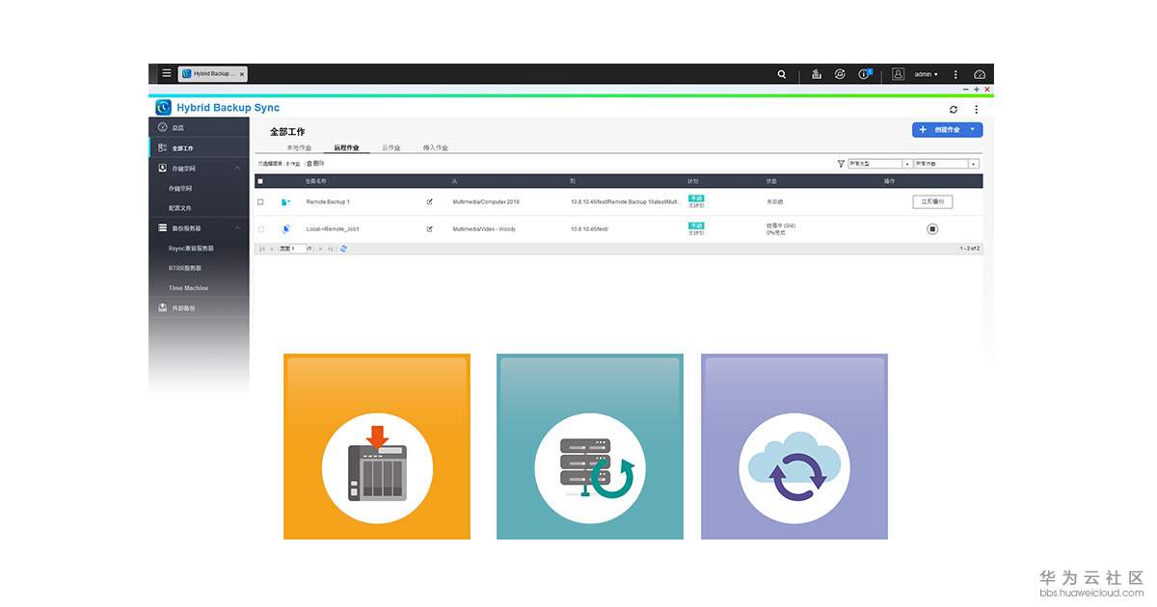Open the event notifications info icon
This screenshot has height=607, width=1157.
[865, 74]
